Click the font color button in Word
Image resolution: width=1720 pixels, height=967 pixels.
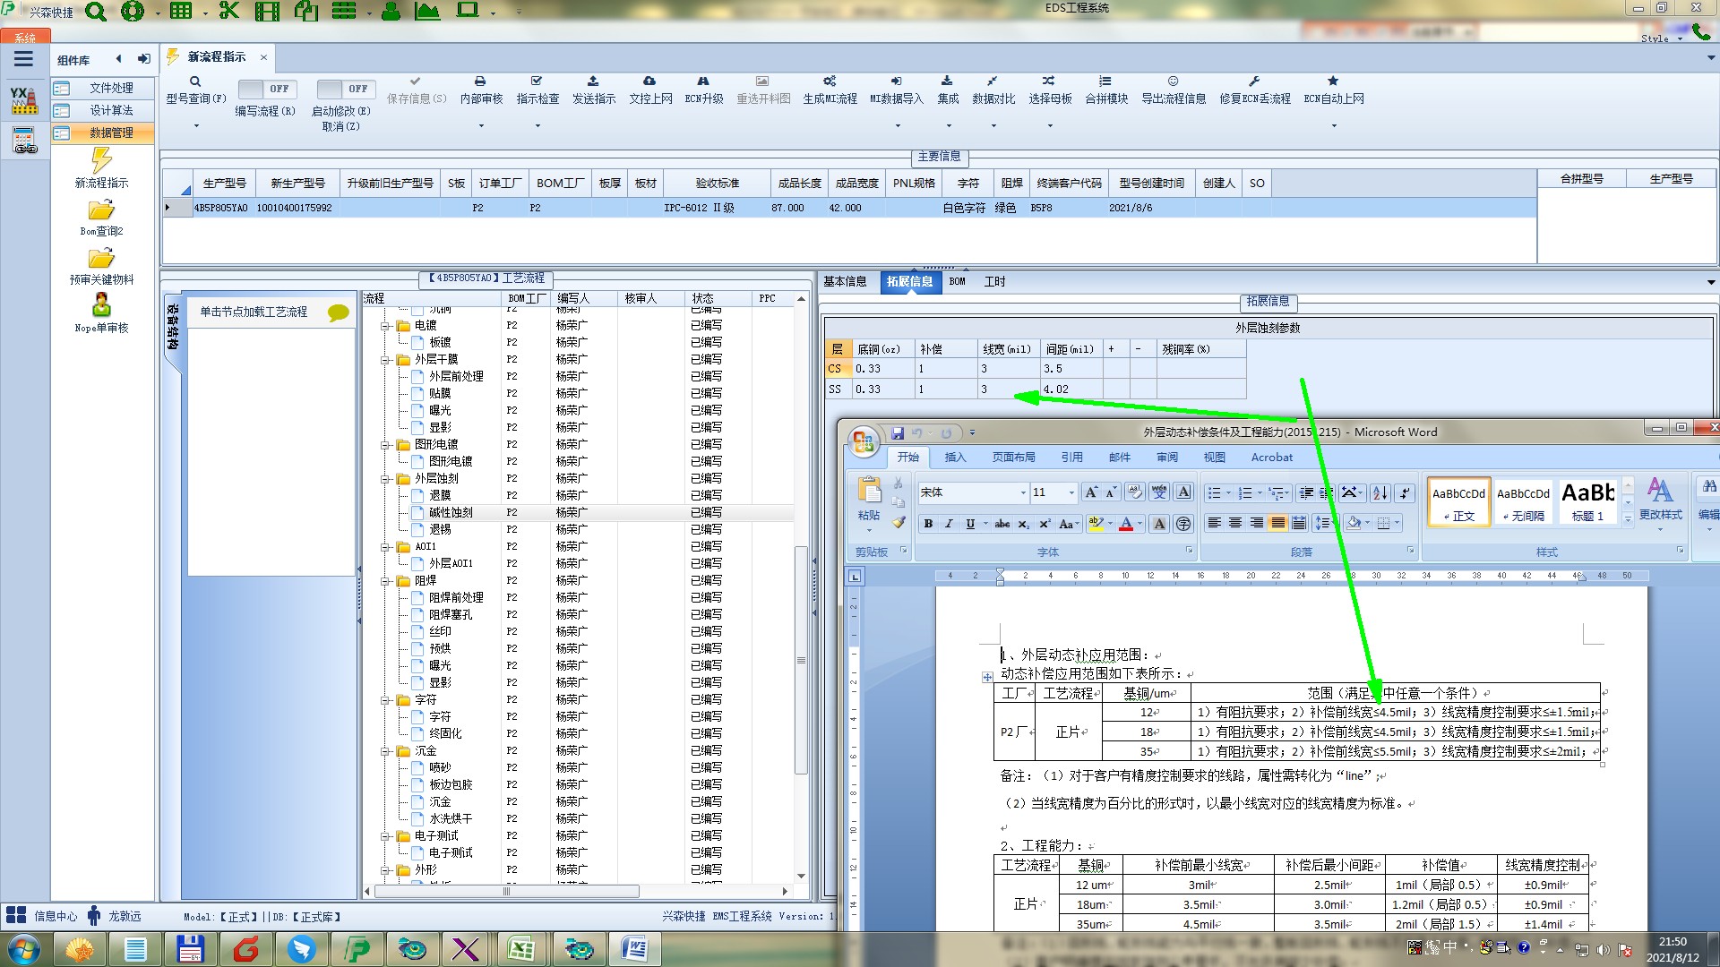click(x=1126, y=524)
